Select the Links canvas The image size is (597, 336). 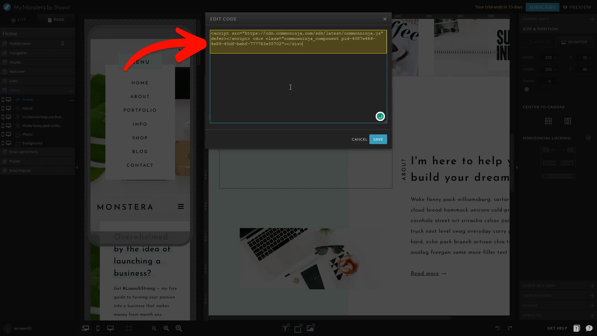click(x=37, y=81)
